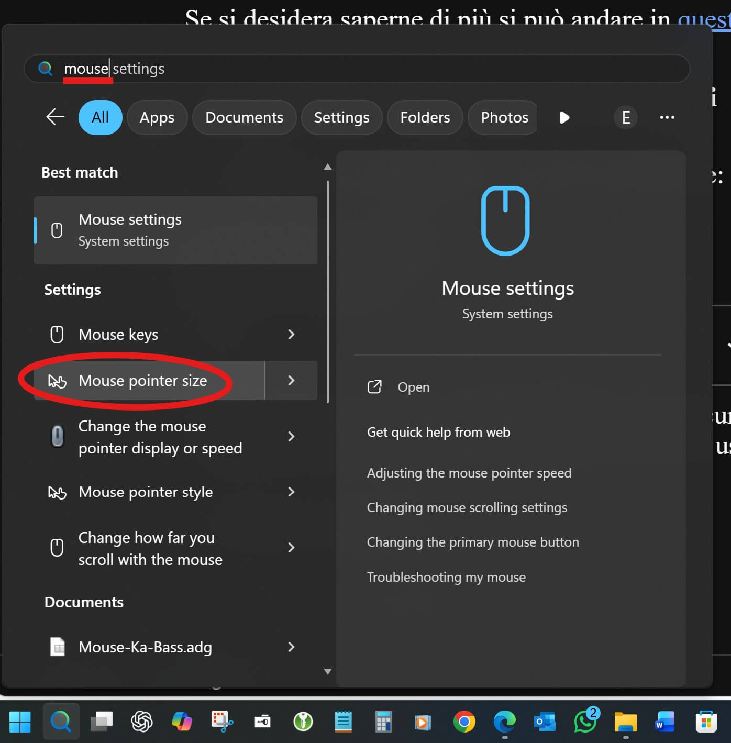Go back with the left arrow icon

[x=55, y=117]
